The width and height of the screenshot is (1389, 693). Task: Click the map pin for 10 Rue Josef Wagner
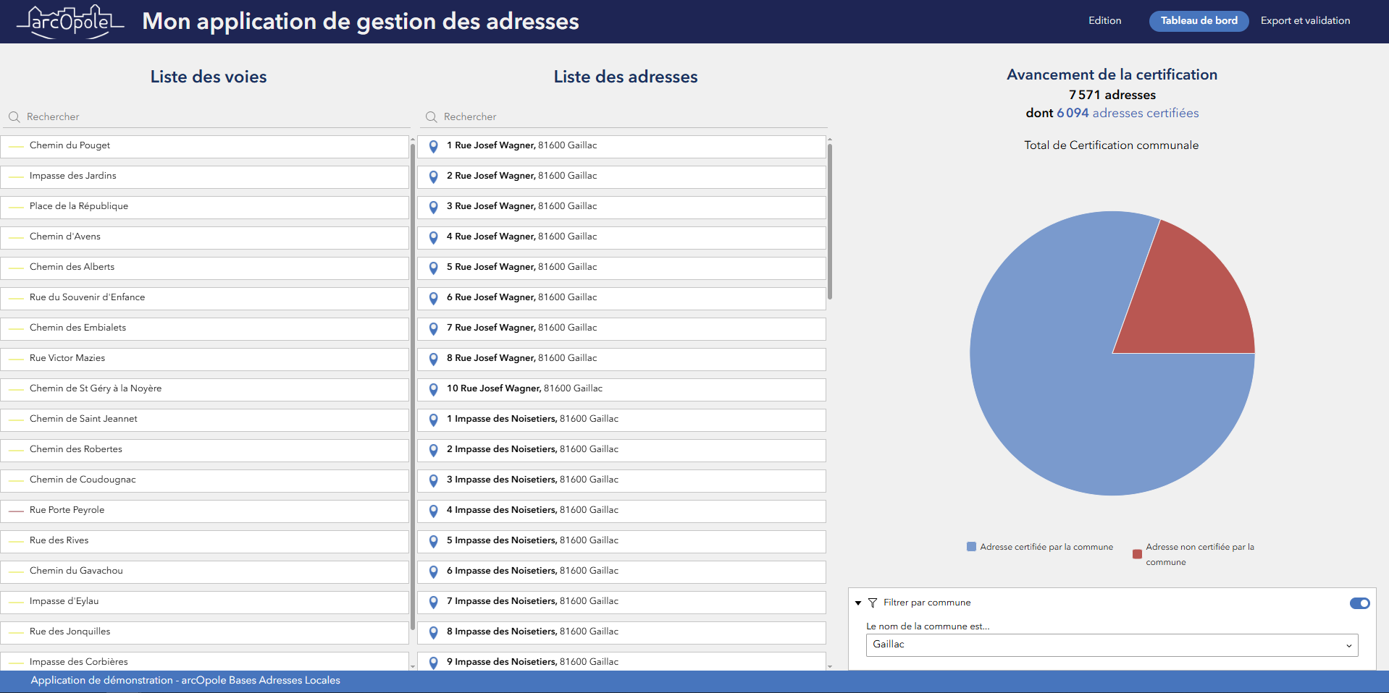[x=434, y=389]
